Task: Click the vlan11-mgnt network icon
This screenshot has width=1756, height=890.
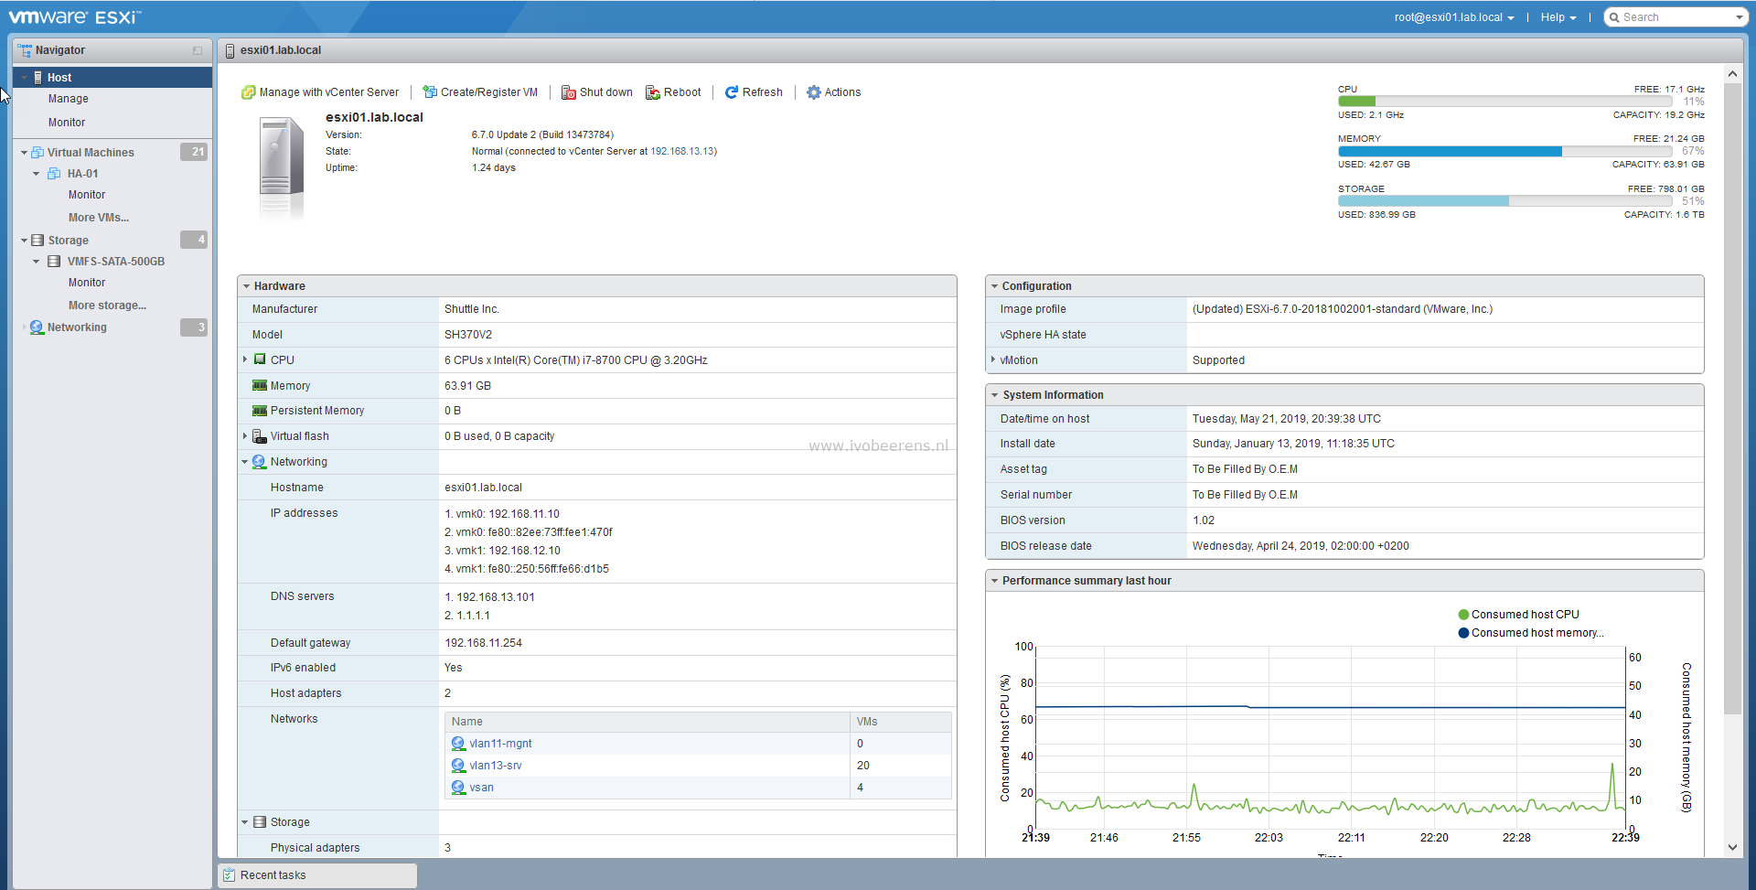Action: (x=458, y=744)
